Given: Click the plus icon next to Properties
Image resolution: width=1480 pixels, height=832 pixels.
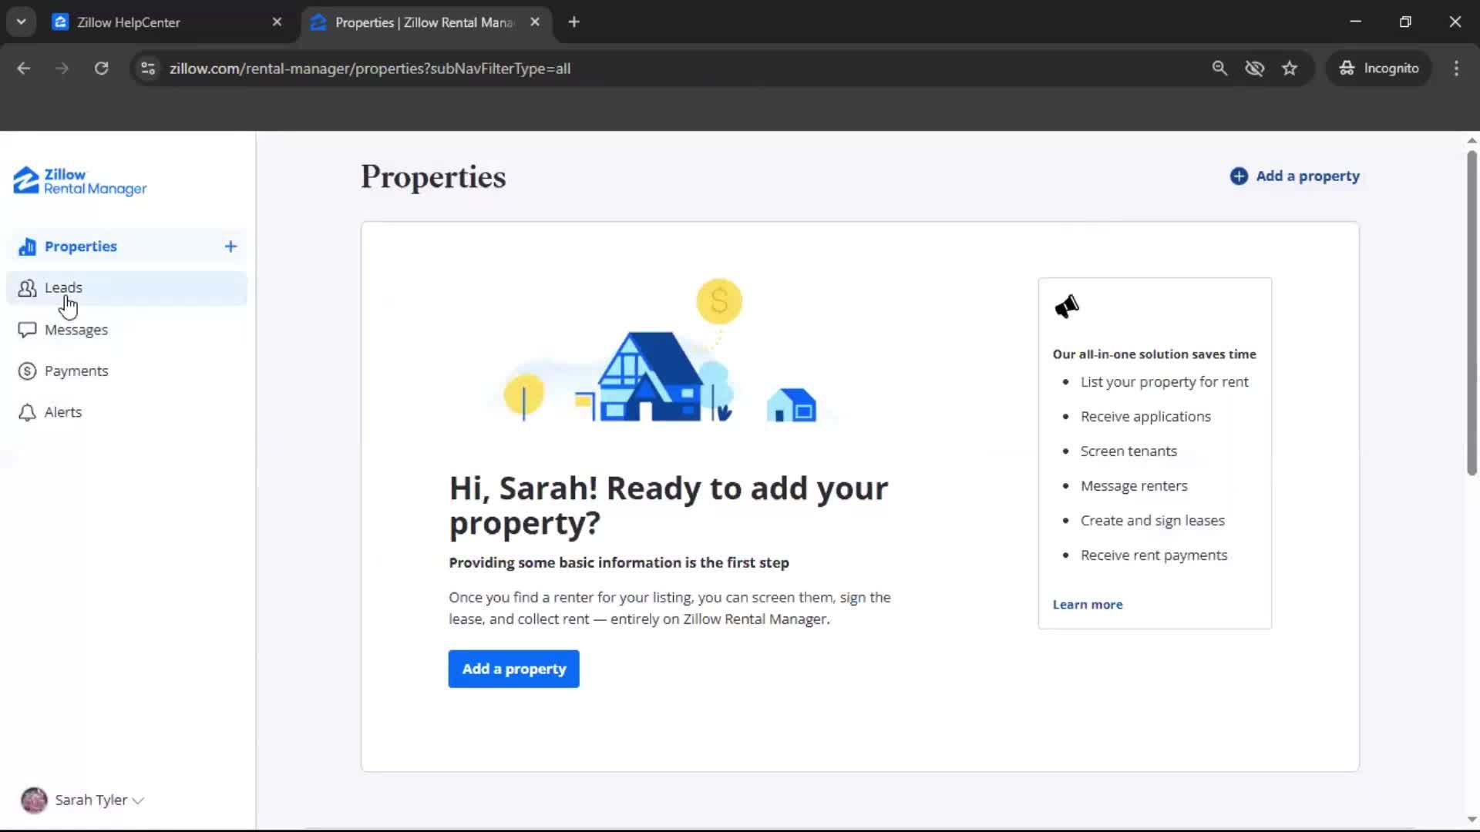Looking at the screenshot, I should point(230,247).
